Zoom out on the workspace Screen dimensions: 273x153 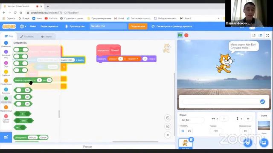[168, 127]
